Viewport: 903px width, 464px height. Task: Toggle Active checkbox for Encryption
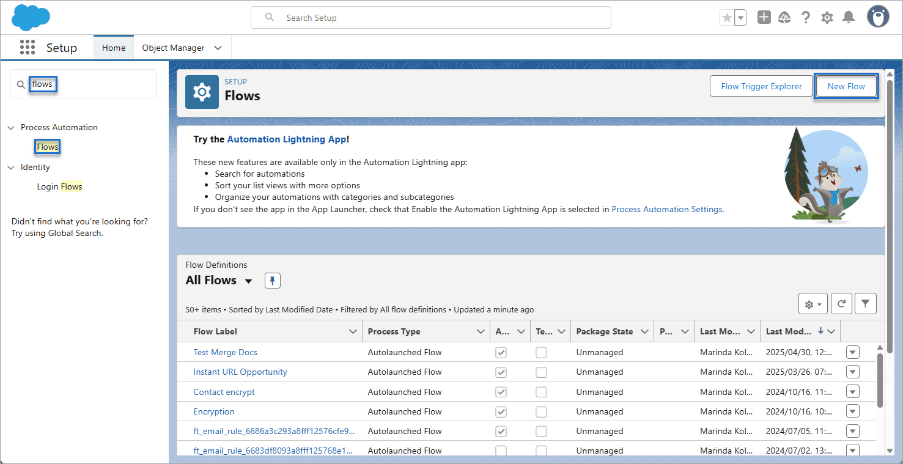coord(501,411)
